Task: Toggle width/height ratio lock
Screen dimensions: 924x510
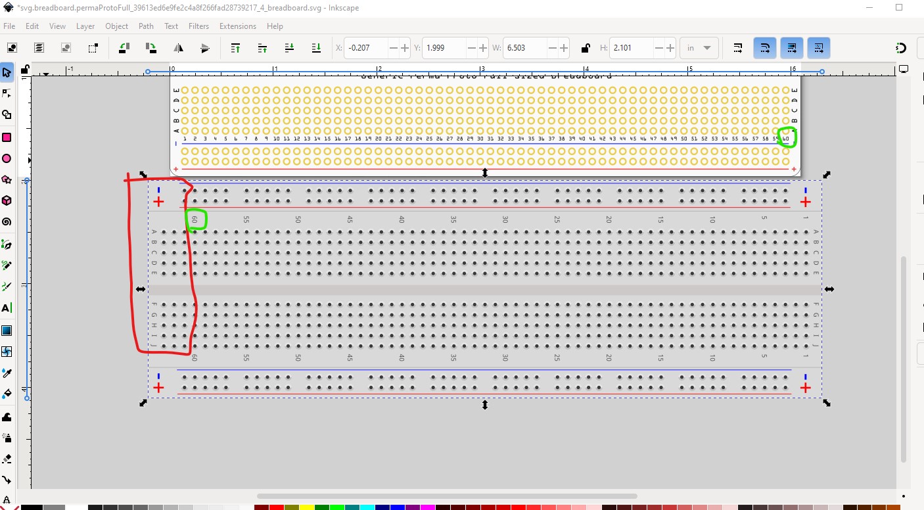Action: click(585, 48)
